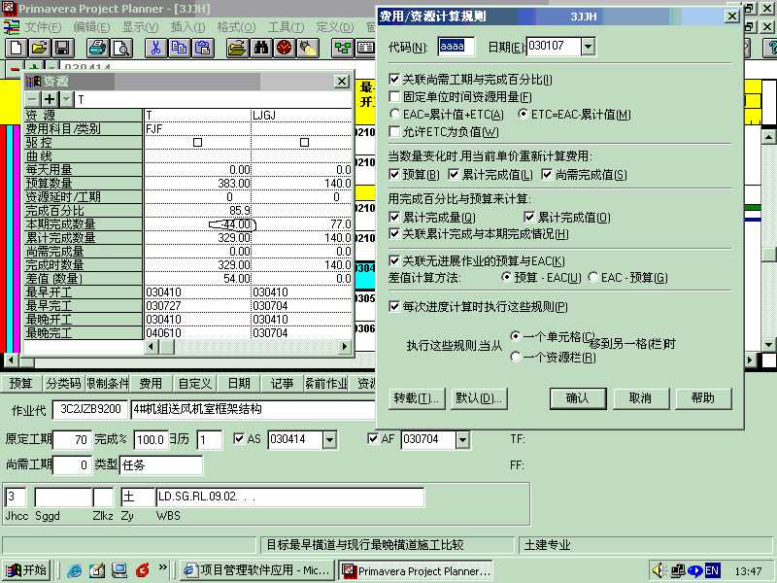Enable 固定单位时间资源用量 checkbox
The width and height of the screenshot is (777, 583).
394,96
